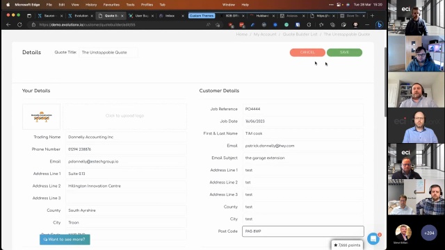Click the tab actions icon beside window controls

pos(29,15)
